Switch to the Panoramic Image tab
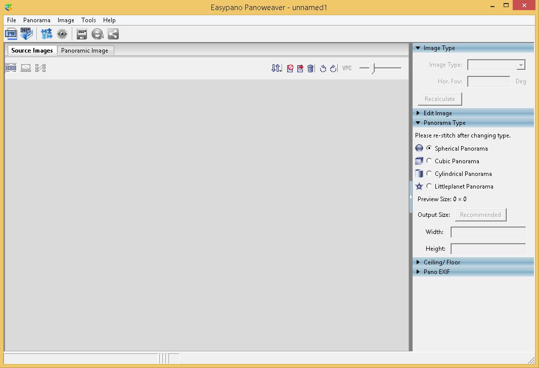This screenshot has width=539, height=368. tap(85, 51)
